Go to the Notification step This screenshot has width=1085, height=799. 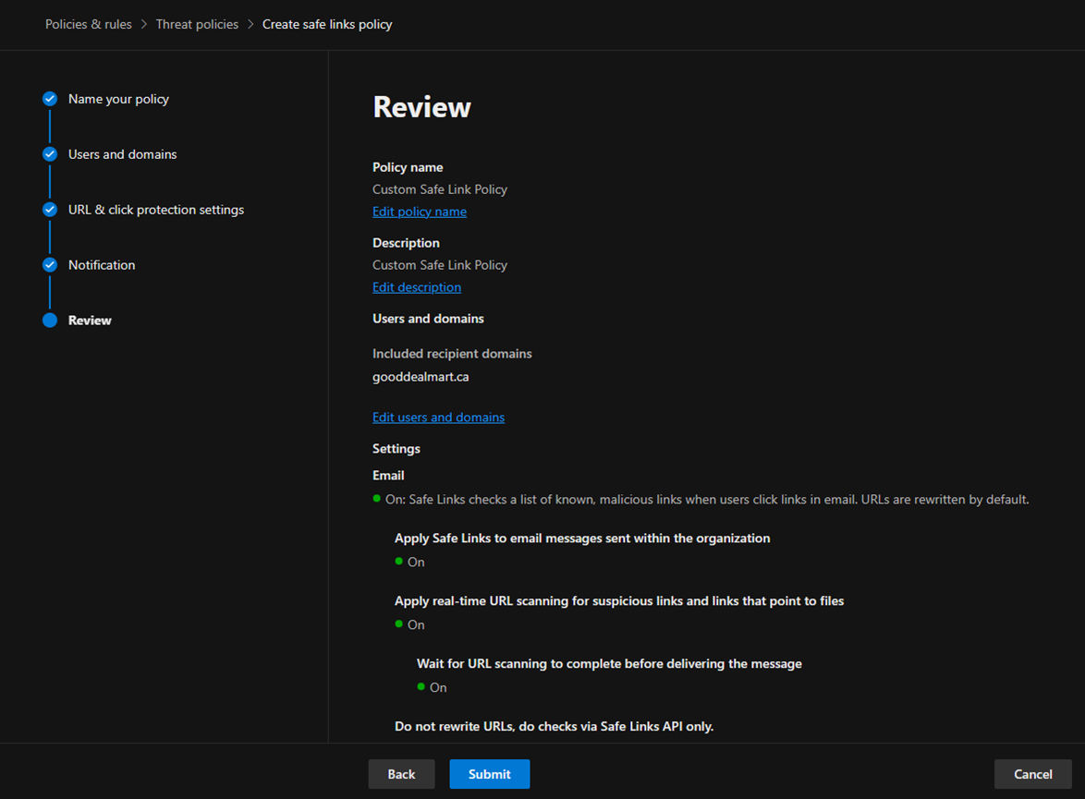102,265
